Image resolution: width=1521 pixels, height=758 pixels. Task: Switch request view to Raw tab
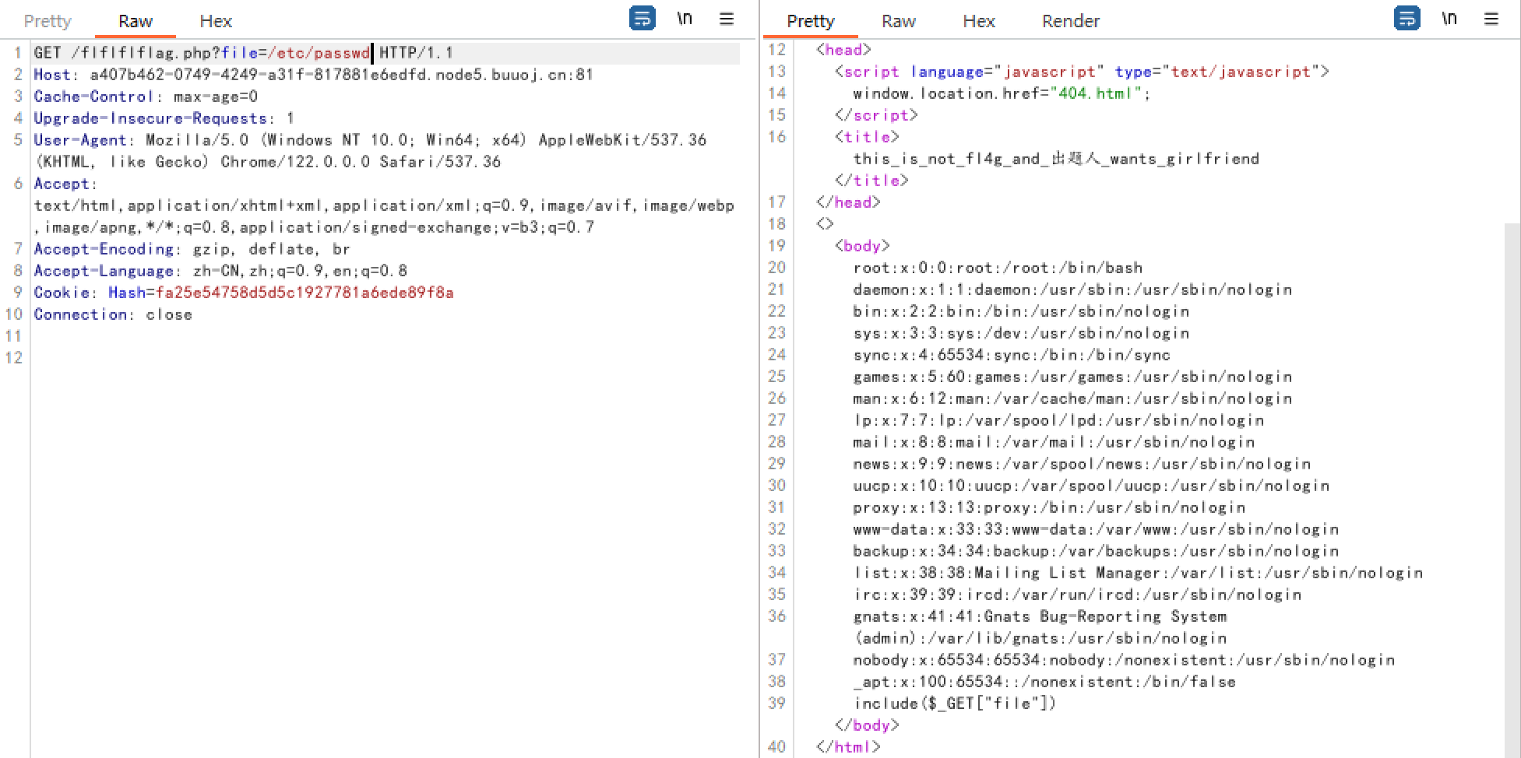[x=136, y=21]
